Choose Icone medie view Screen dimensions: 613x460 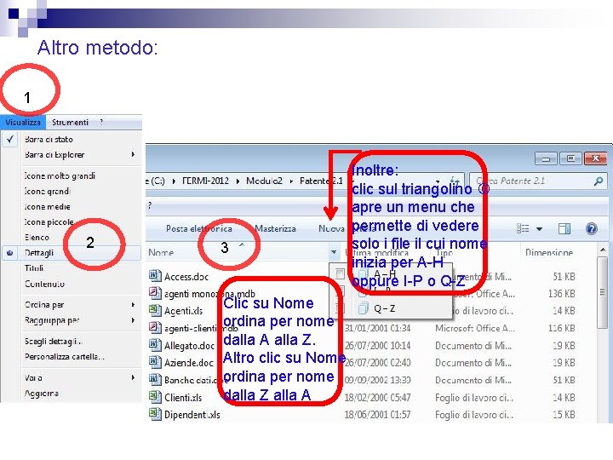click(x=48, y=206)
